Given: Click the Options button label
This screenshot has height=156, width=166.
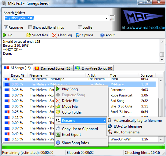Looking at the screenshot, I should coord(88,35).
